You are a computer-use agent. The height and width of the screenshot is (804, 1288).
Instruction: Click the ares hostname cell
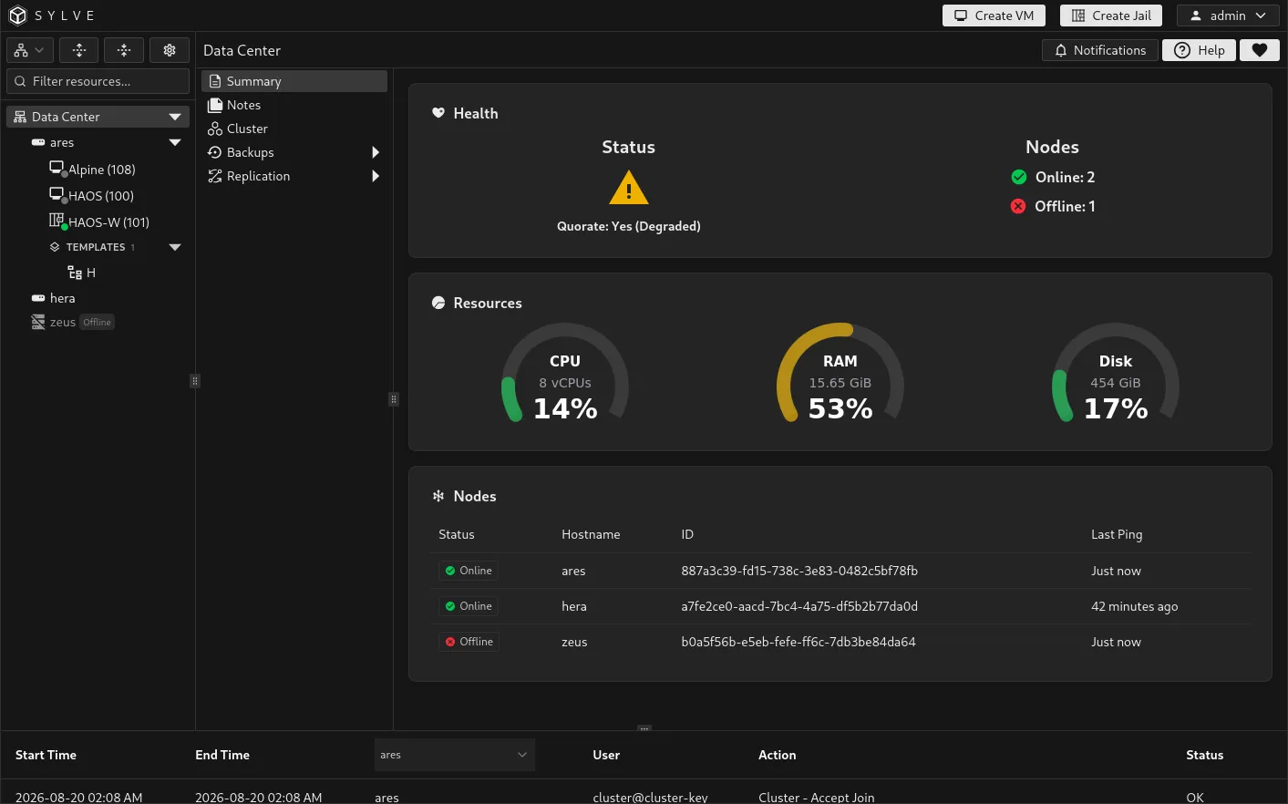[573, 571]
